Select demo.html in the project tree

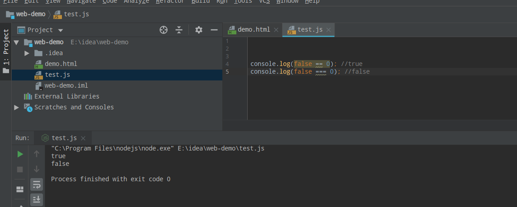click(117, 64)
